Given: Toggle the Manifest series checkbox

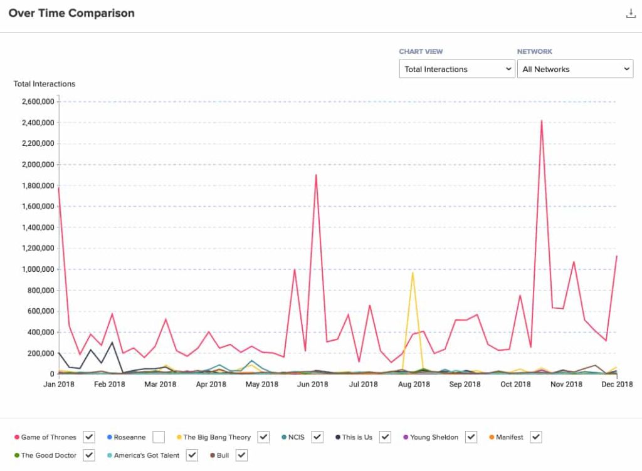Looking at the screenshot, I should coord(535,437).
